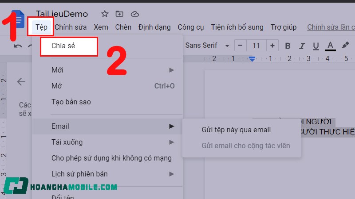Open the Trợ giúp menu

pos(284,27)
